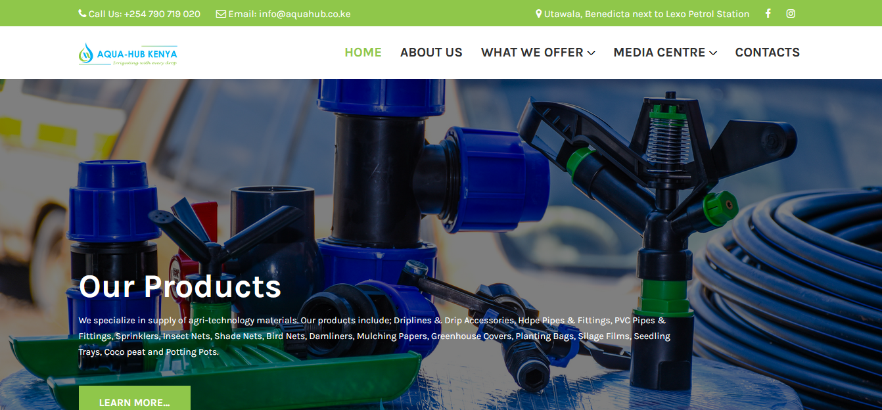Click the phone icon beside Call Us
Viewport: 882px width, 410px height.
82,14
